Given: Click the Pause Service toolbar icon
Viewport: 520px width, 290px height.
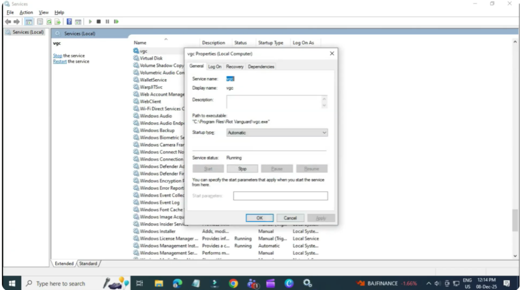Looking at the screenshot, I should pyautogui.click(x=107, y=21).
